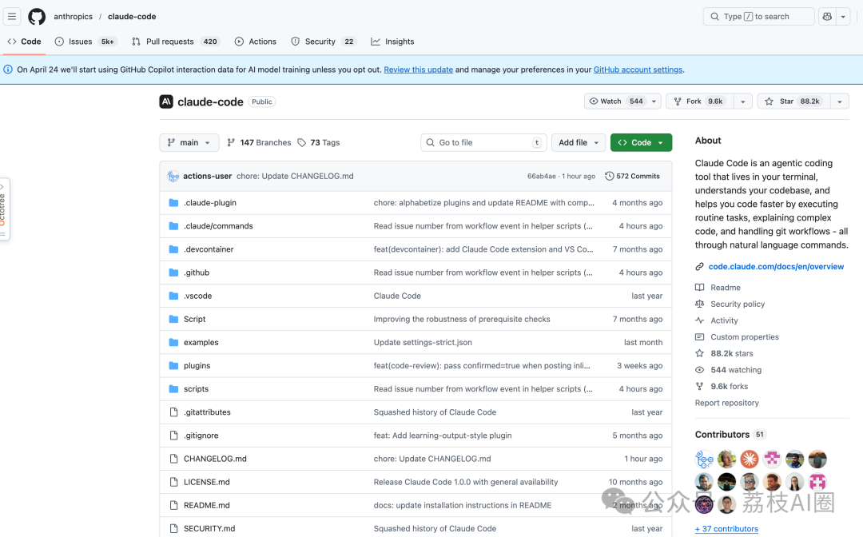Open the Fork options dropdown arrow
Screen dimensions: 863x537
(743, 101)
